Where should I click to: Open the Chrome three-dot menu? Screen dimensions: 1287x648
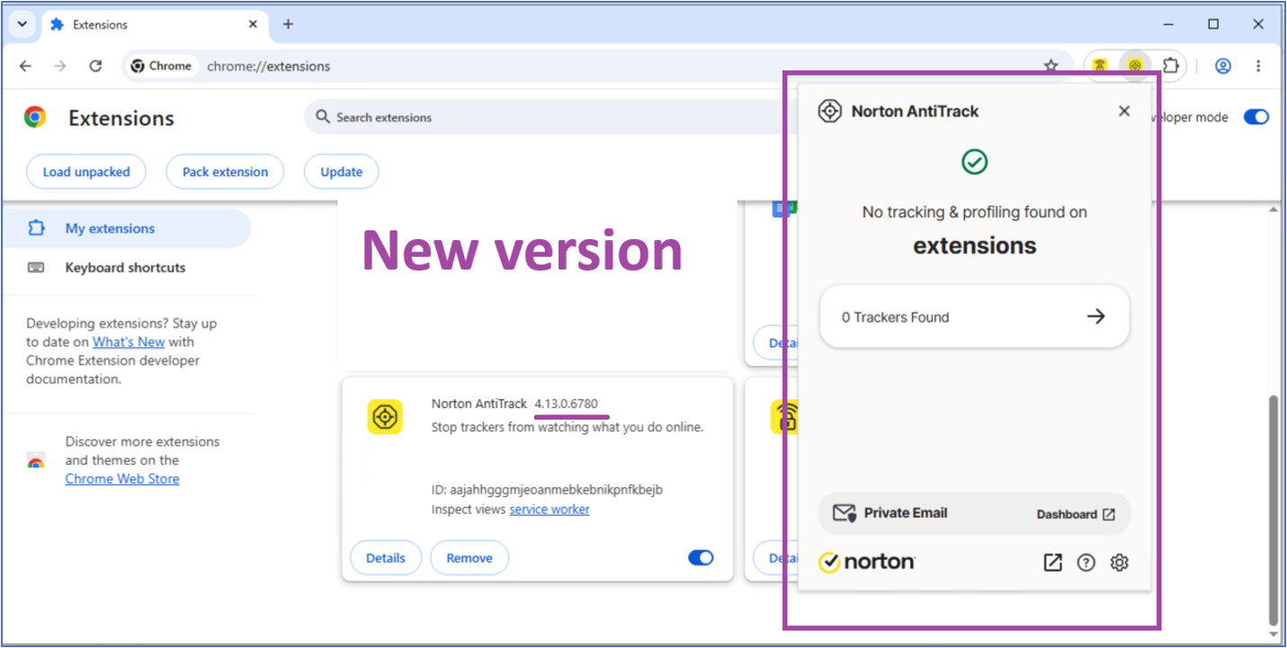pyautogui.click(x=1258, y=66)
